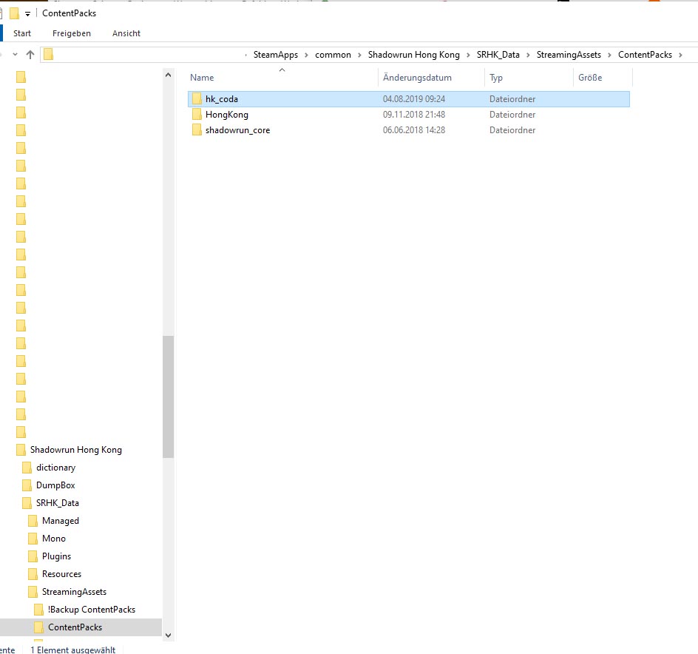Image resolution: width=698 pixels, height=654 pixels.
Task: Click the navigation pane scroll down arrow
Action: pyautogui.click(x=169, y=636)
